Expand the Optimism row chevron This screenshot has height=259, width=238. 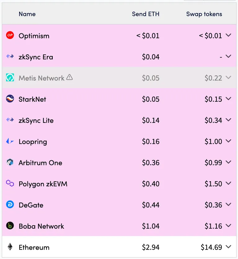tap(229, 35)
